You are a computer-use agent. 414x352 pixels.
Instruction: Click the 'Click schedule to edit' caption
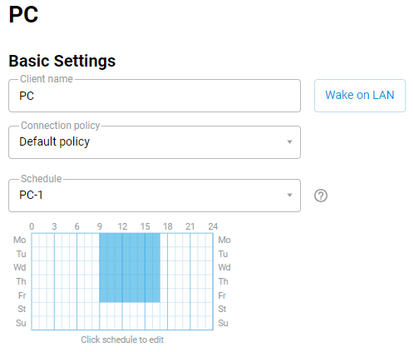click(x=122, y=340)
